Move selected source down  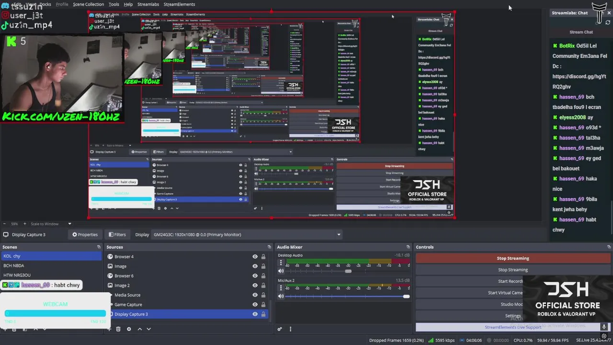point(148,329)
